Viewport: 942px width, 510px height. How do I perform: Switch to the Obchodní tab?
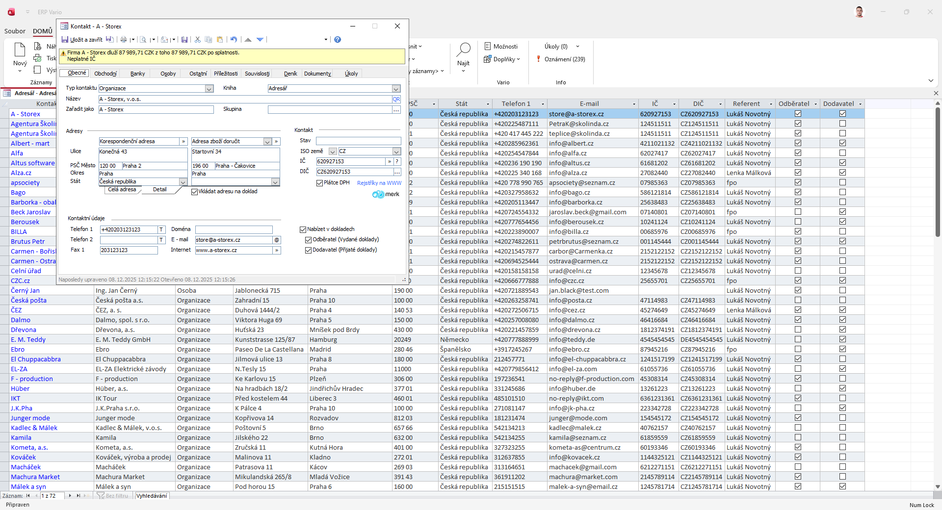pos(105,74)
